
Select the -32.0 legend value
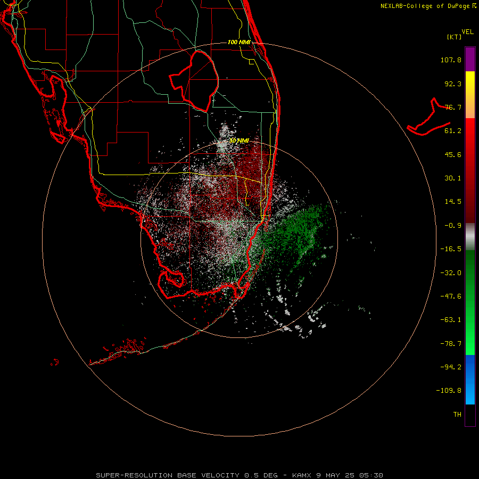(x=451, y=273)
